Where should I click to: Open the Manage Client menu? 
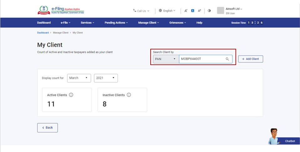[148, 23]
